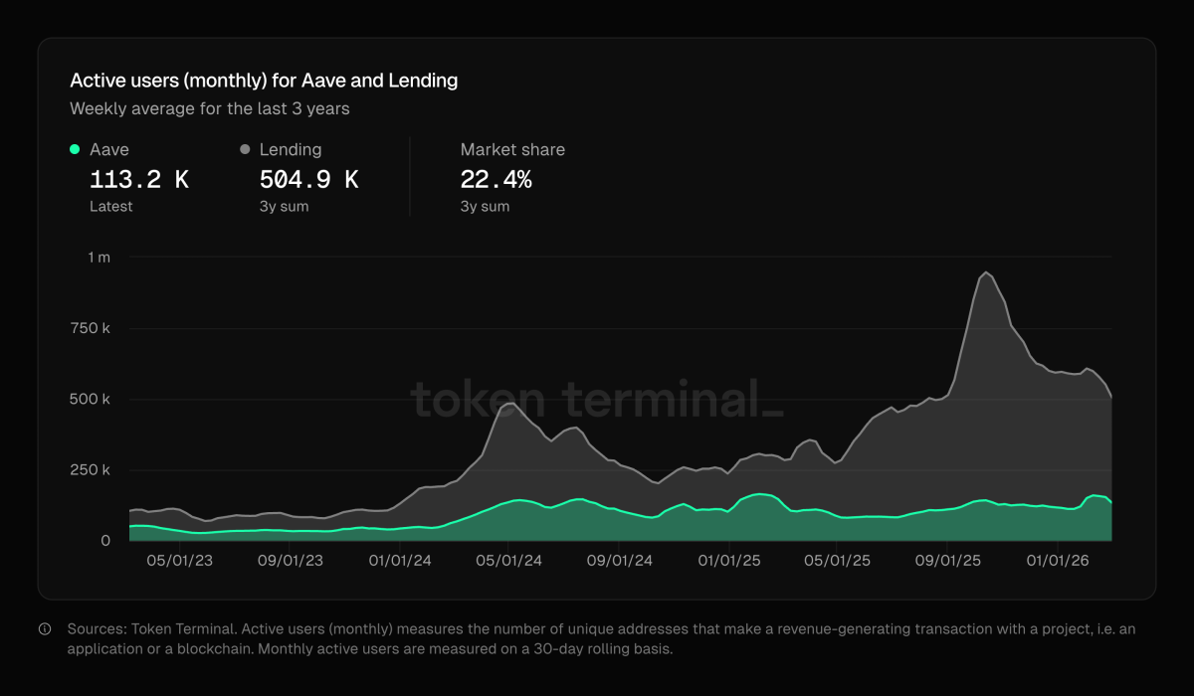
Task: Expand the chart title heading
Action: pos(263,81)
